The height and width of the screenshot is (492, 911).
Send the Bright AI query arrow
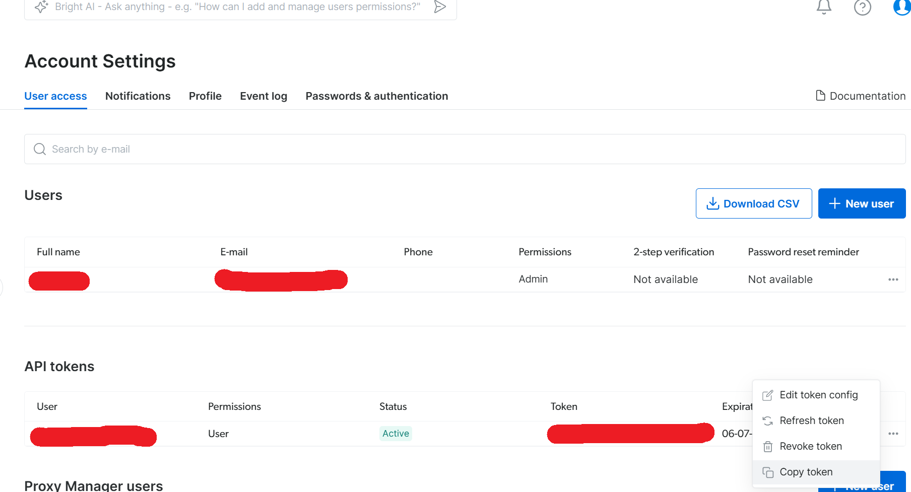pos(440,7)
